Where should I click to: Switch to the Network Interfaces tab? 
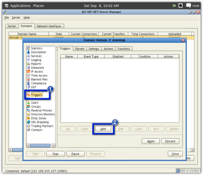[49, 26]
